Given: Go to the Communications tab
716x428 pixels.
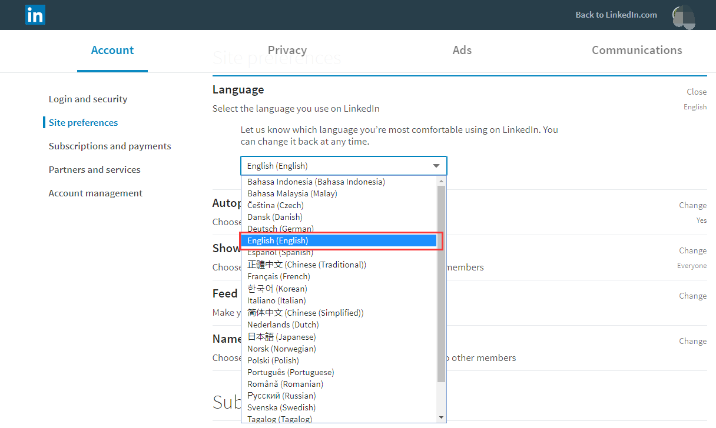Looking at the screenshot, I should coord(637,51).
